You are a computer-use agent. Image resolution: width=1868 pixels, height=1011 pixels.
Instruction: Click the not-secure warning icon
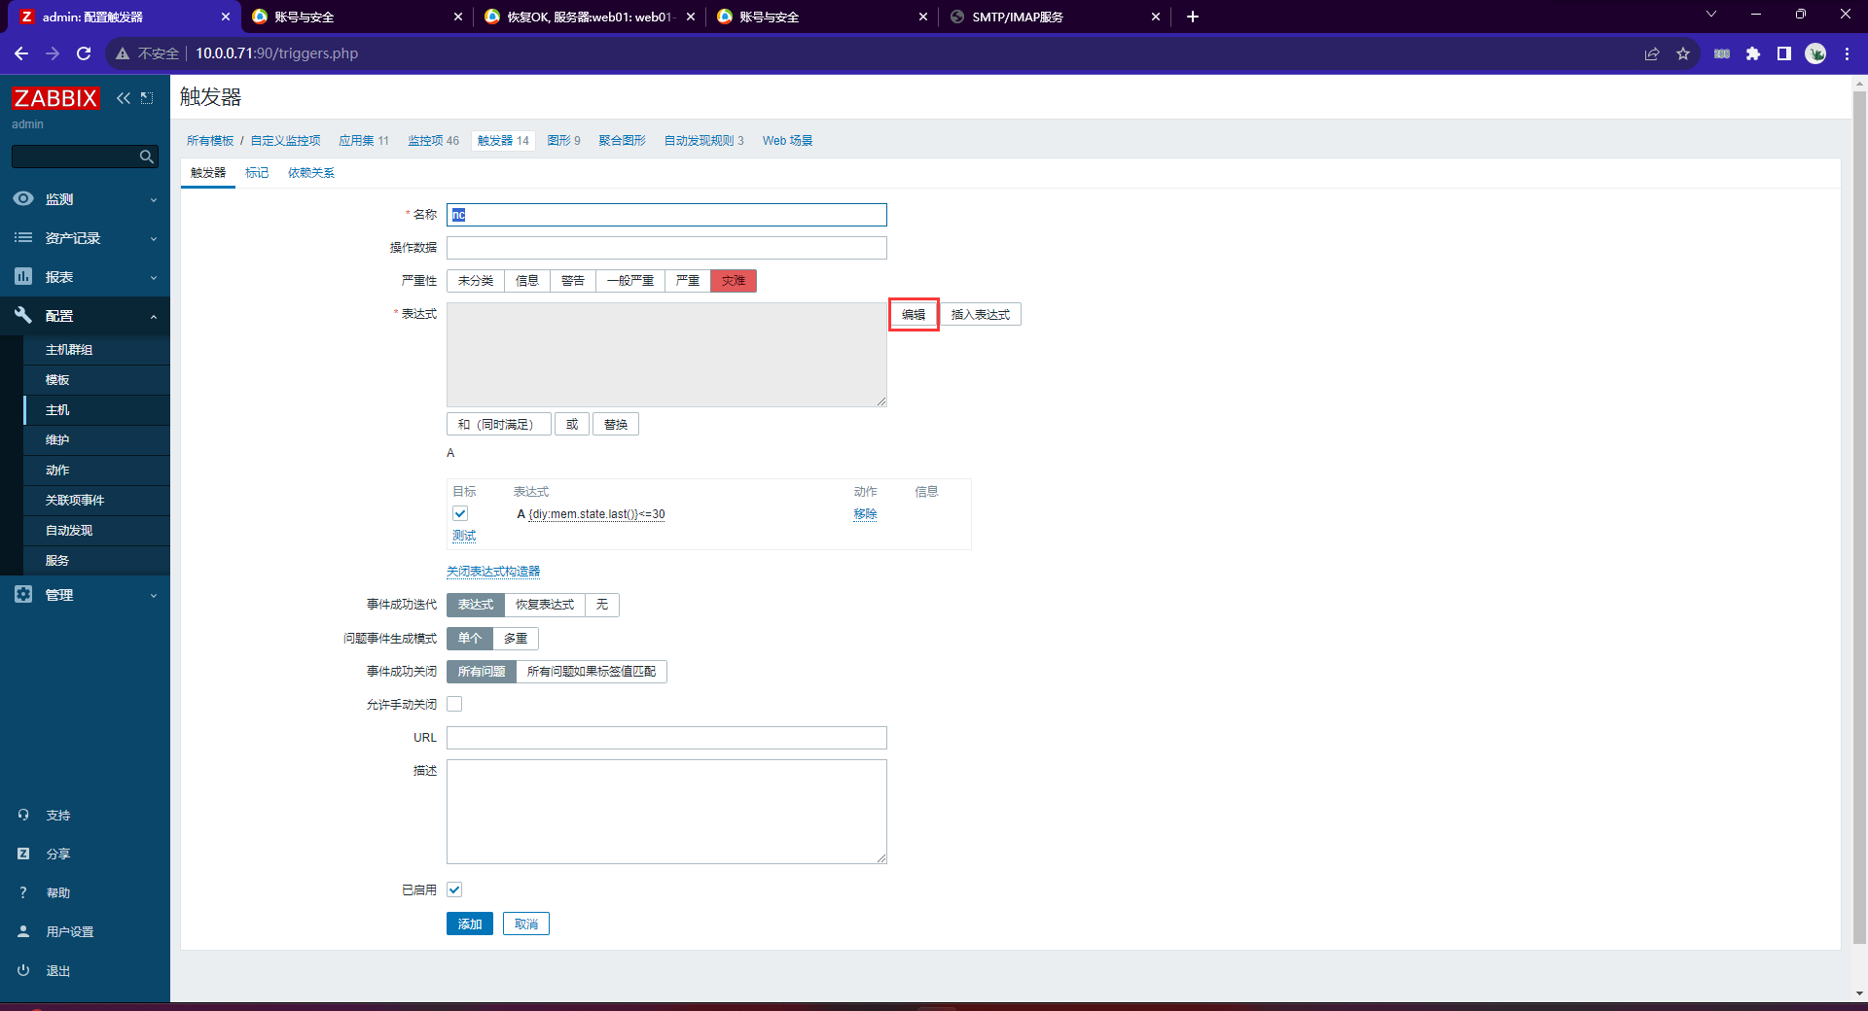pos(123,53)
